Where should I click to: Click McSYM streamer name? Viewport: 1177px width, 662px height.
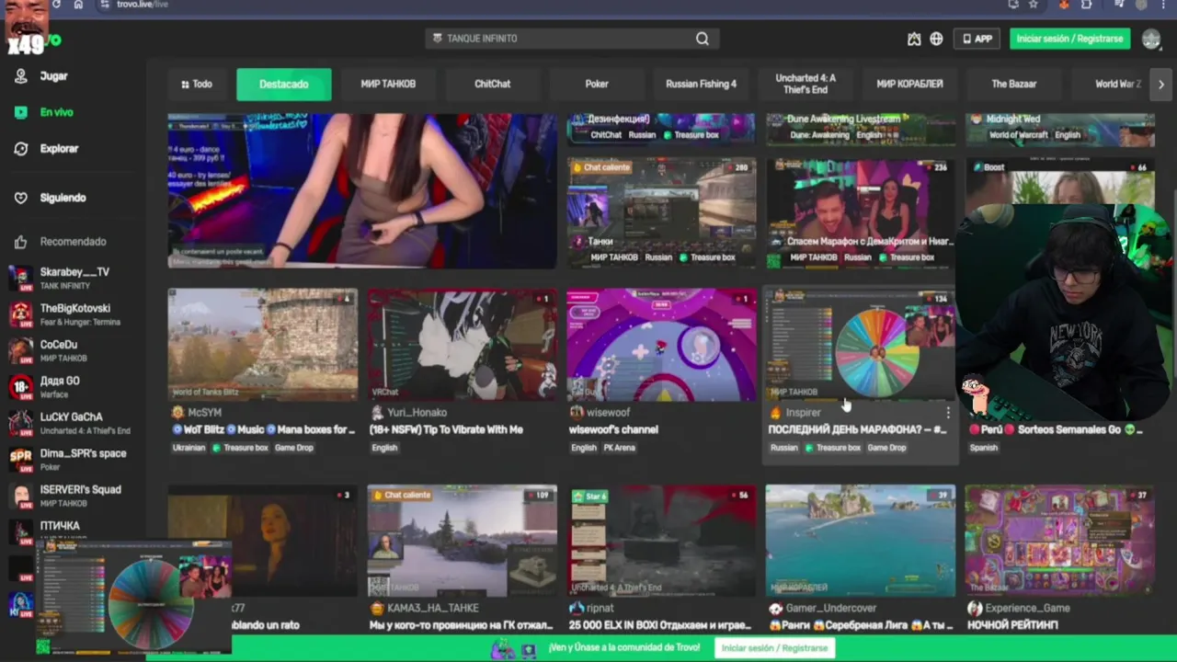[x=204, y=413]
